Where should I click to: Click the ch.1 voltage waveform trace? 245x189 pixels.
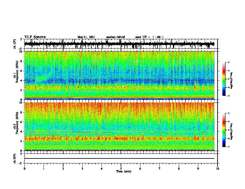pos(119,44)
